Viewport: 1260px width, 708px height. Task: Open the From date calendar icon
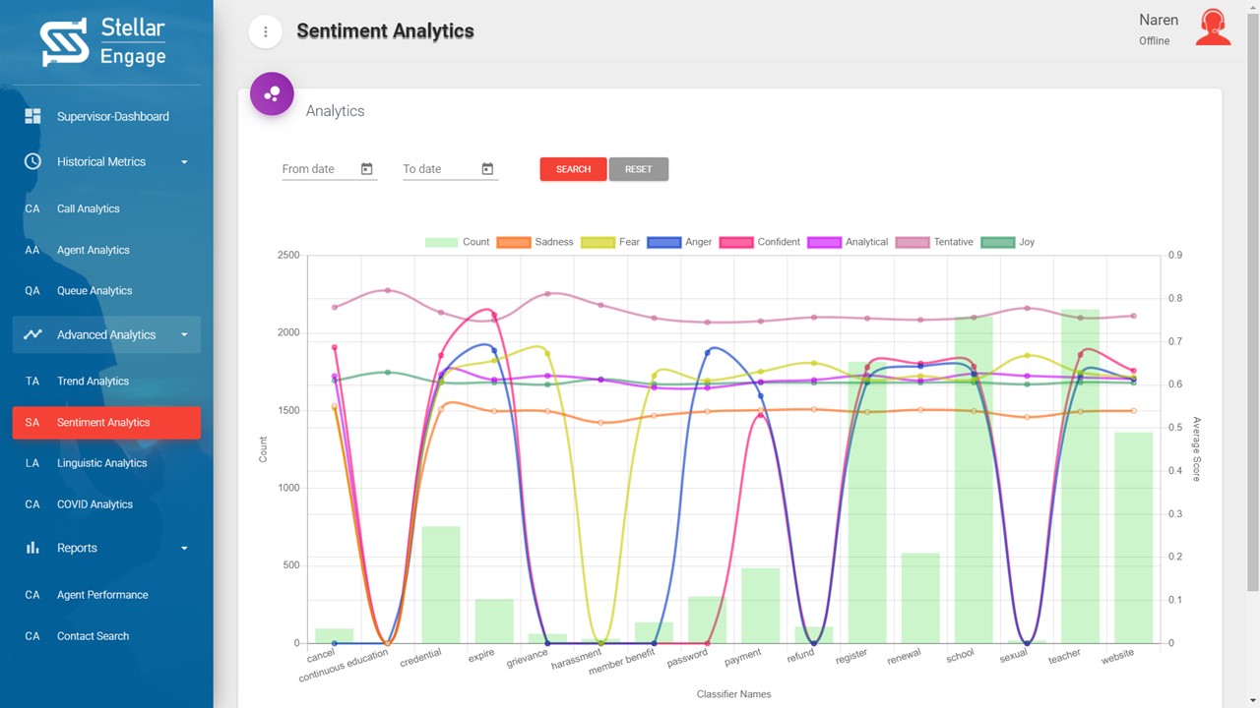366,169
